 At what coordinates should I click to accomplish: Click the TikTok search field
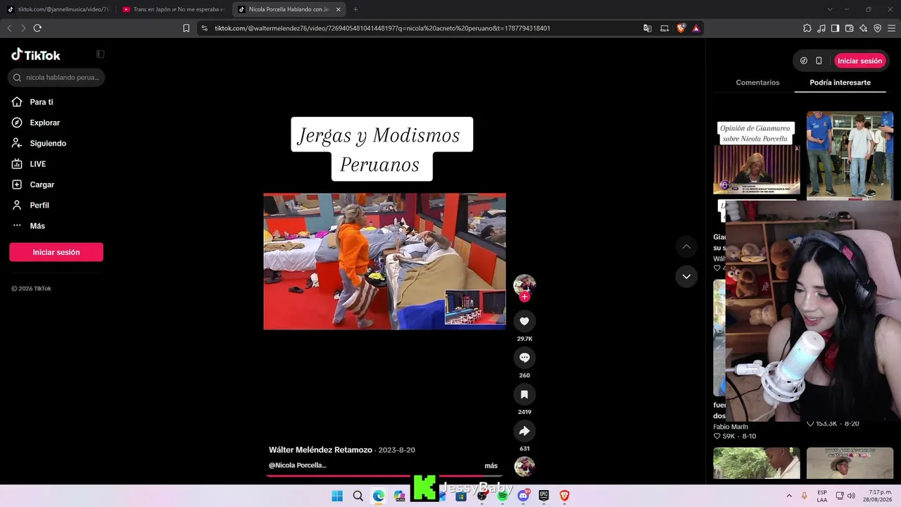click(x=56, y=77)
